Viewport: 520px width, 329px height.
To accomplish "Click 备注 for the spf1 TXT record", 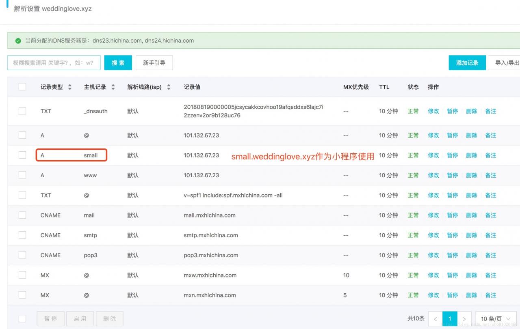I will [491, 195].
